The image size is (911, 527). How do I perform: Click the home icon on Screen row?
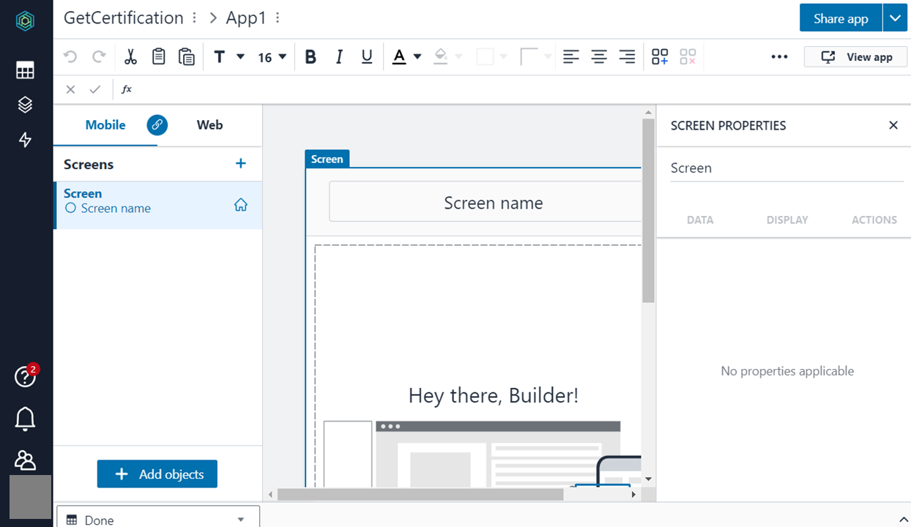[240, 206]
